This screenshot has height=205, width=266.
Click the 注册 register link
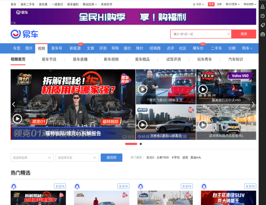pyautogui.click(x=219, y=4)
